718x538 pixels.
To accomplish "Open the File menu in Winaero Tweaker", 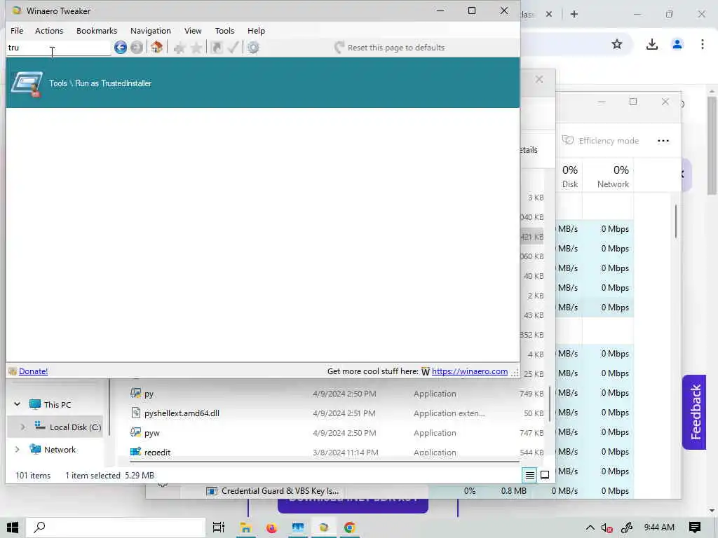I will [17, 31].
